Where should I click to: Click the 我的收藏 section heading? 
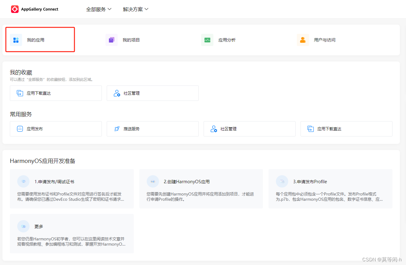tap(21, 73)
